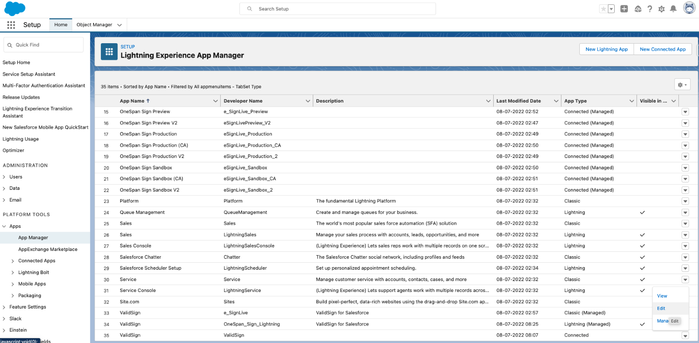Choose View from the row action menu

tap(662, 296)
